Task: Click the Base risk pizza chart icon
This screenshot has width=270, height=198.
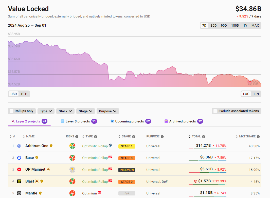Action: (73, 158)
